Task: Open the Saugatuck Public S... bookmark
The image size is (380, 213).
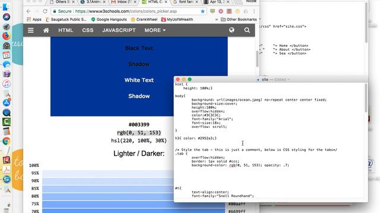Action: pos(66,20)
